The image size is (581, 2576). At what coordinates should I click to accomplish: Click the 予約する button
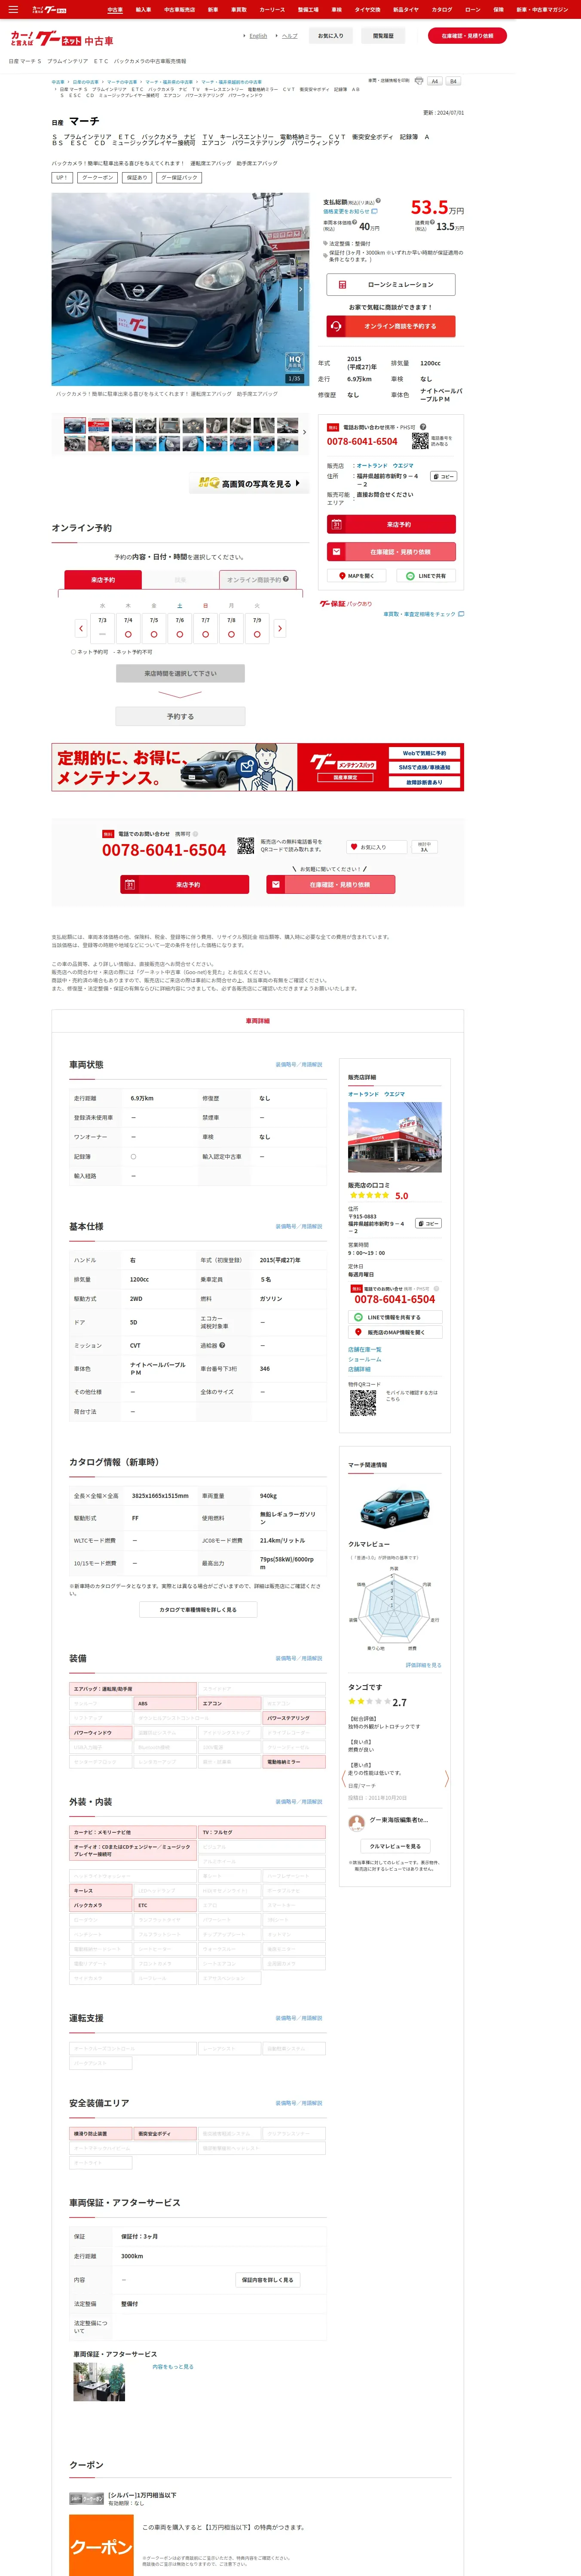pyautogui.click(x=180, y=716)
